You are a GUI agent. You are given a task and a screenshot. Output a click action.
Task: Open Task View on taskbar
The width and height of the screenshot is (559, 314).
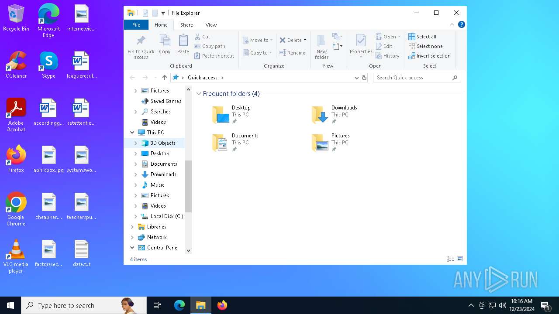point(157,305)
